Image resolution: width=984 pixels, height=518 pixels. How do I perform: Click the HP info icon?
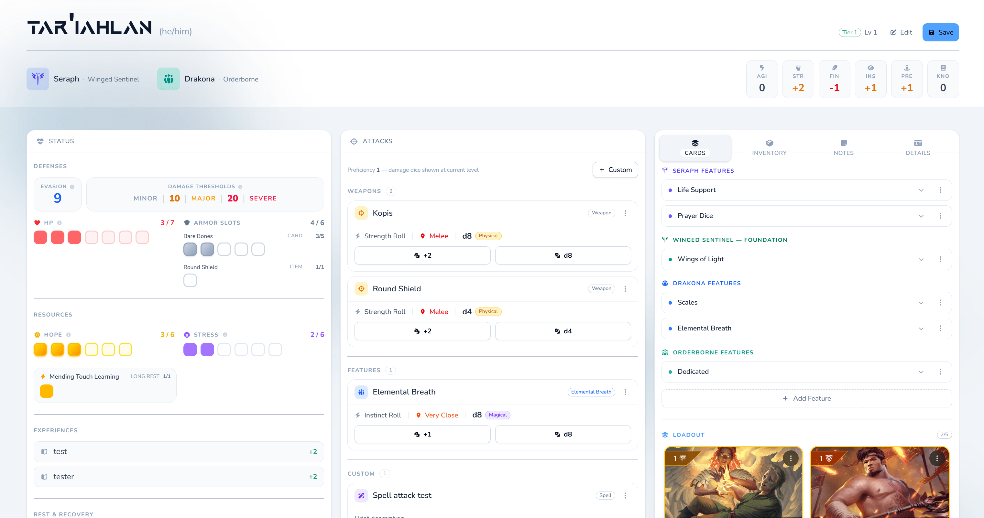(x=60, y=223)
